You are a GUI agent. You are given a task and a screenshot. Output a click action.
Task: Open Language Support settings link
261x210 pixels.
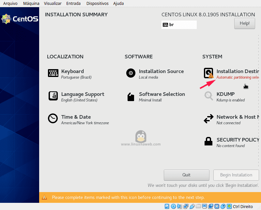83,94
